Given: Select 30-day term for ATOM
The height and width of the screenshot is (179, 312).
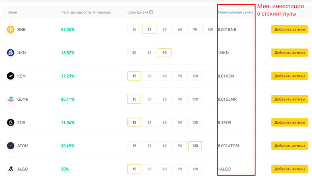Looking at the screenshot, I should 149,146.
